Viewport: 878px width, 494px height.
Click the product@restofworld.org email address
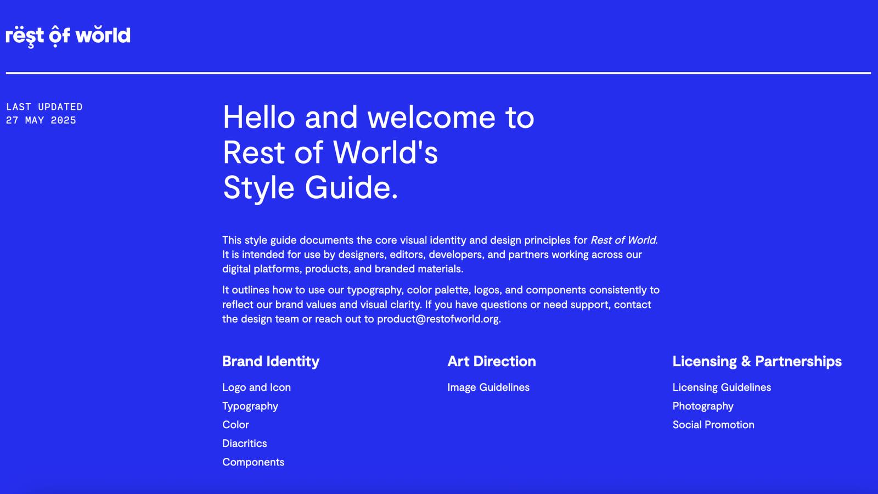(x=438, y=319)
